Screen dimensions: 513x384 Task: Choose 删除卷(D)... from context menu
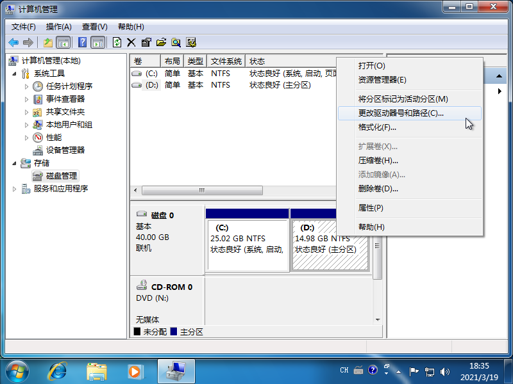pyautogui.click(x=410, y=189)
